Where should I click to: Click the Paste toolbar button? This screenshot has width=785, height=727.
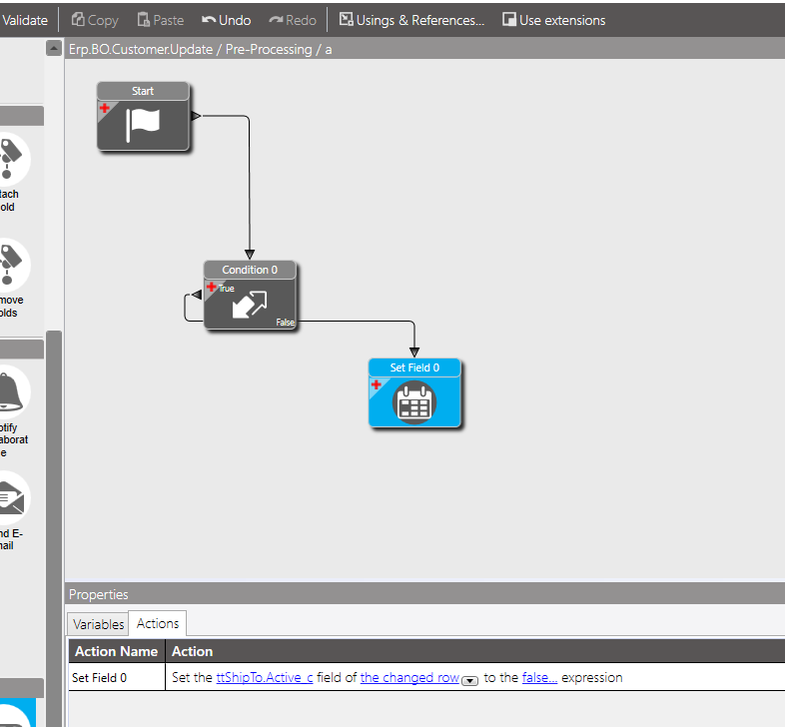click(x=161, y=20)
